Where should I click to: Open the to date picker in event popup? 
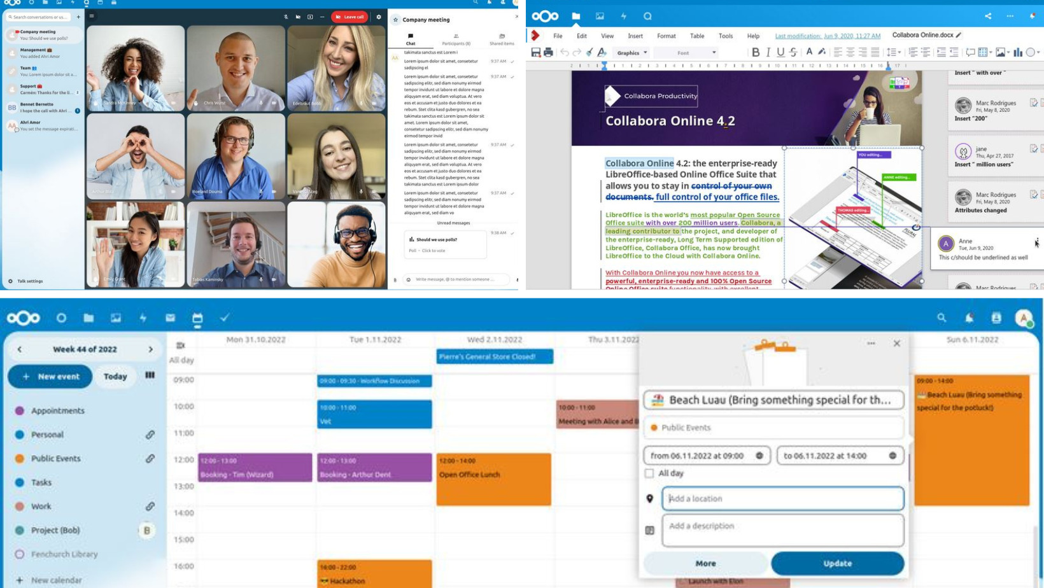(x=840, y=456)
